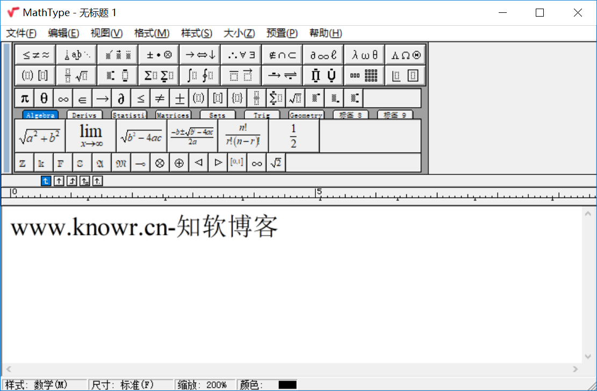The height and width of the screenshot is (391, 597).
Task: Insert the √(b²−4ac) expression
Action: click(x=142, y=136)
